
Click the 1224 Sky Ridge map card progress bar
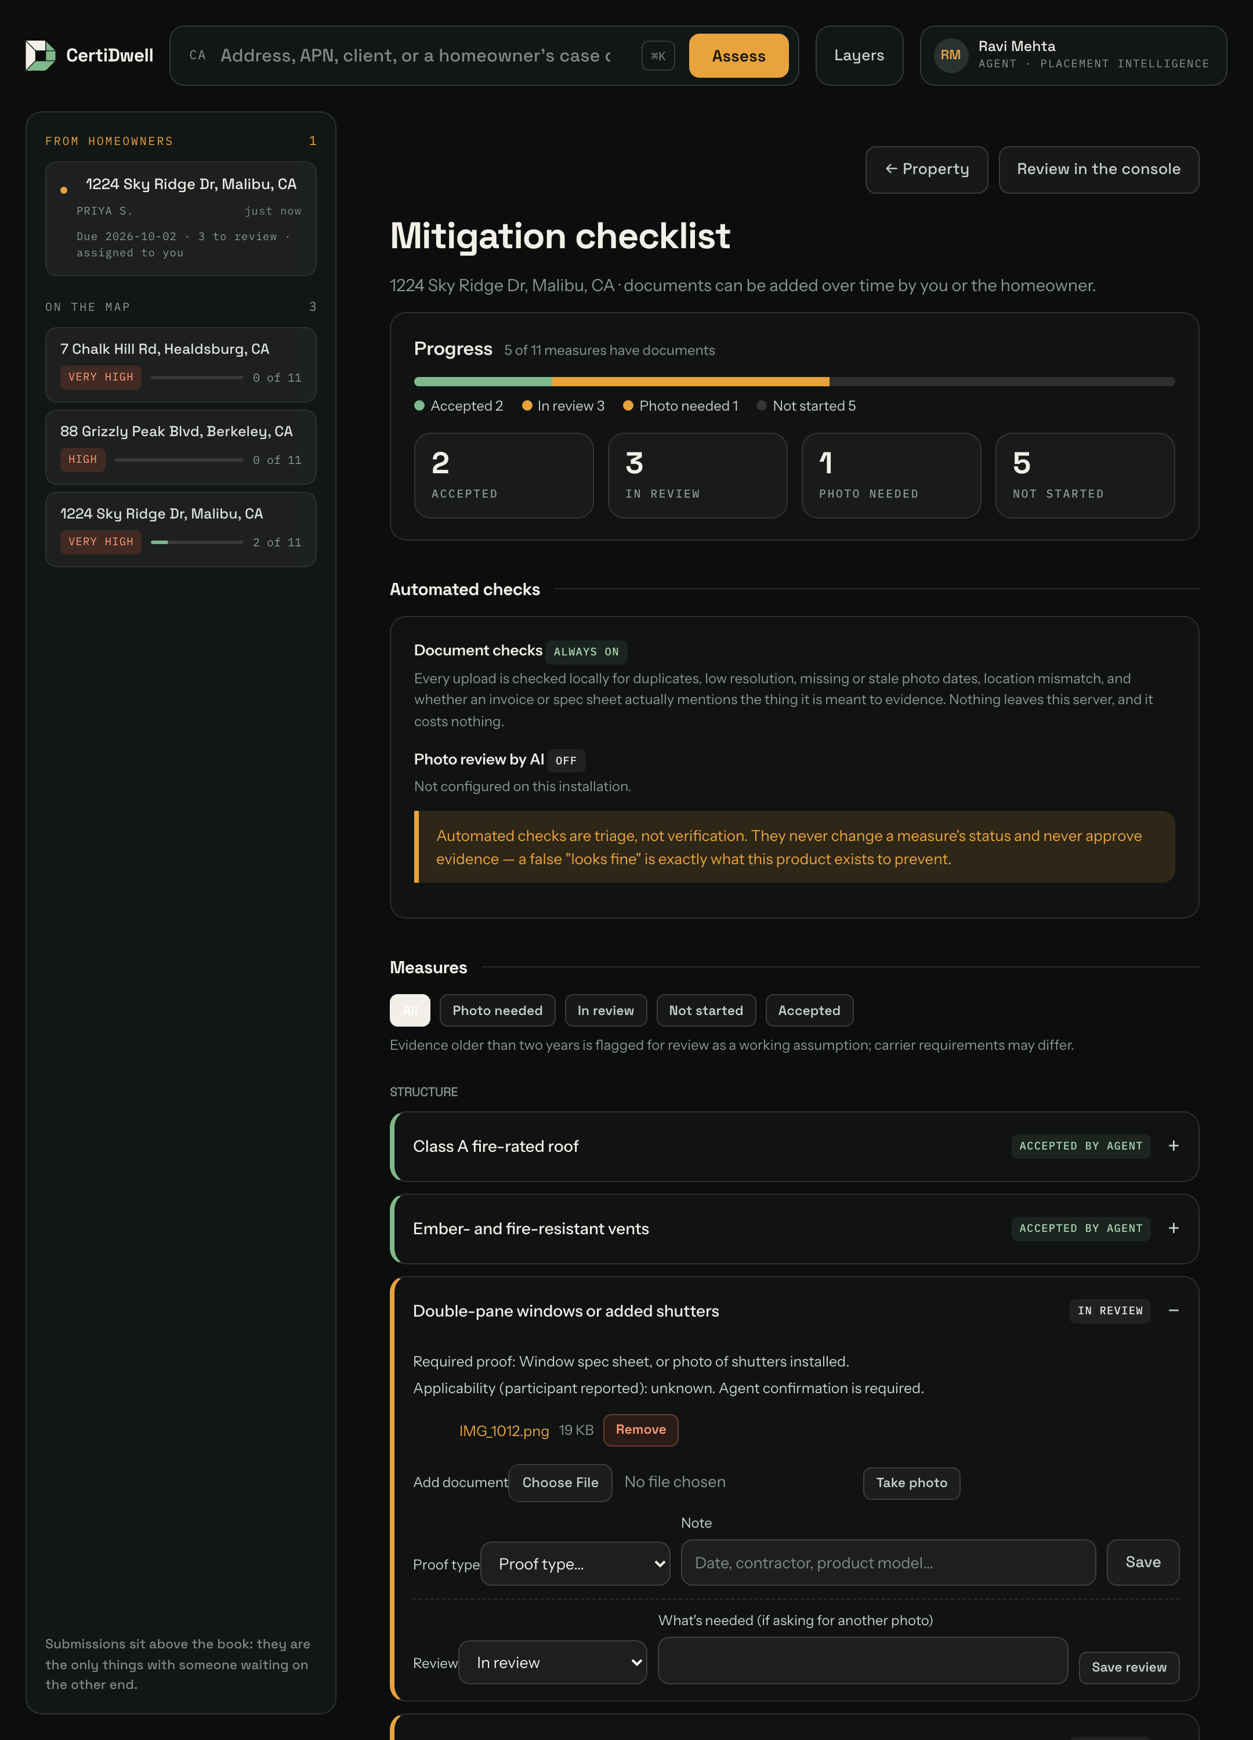197,542
